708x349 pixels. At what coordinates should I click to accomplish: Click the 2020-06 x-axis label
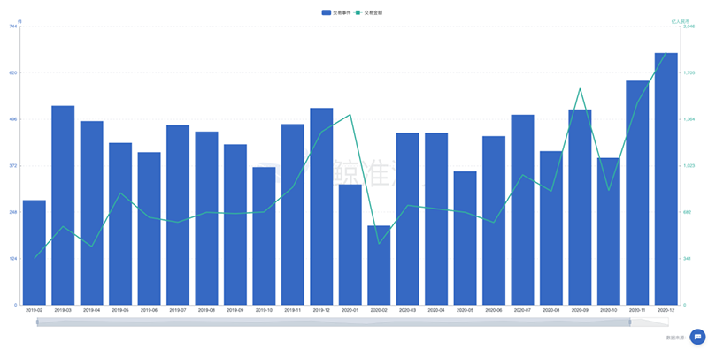click(x=494, y=310)
